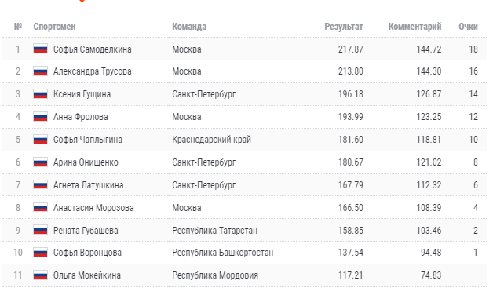Select the flag icon for Софья Чаплыгина
This screenshot has height=295, width=493.
click(41, 139)
